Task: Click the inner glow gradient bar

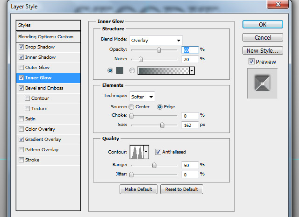Action: (164, 70)
